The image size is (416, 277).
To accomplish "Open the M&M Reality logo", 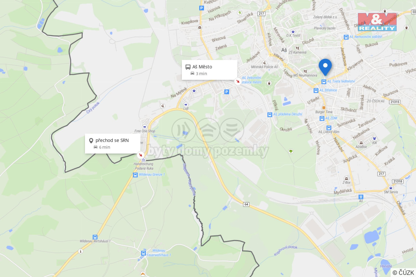I will click(x=377, y=22).
